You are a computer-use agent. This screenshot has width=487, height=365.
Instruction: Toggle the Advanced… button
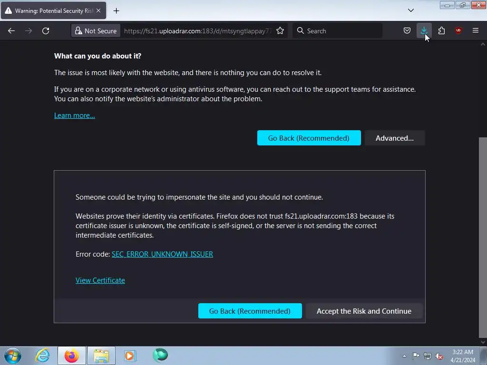click(x=395, y=138)
